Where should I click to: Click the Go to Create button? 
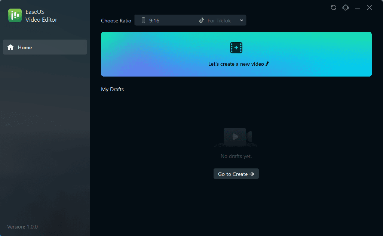[236, 174]
